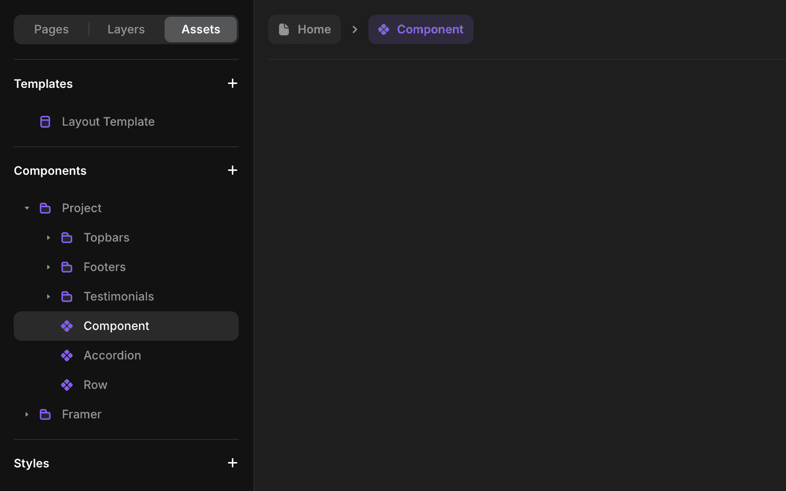
Task: Click the Component diamond icon in the sidebar
Action: (67, 326)
